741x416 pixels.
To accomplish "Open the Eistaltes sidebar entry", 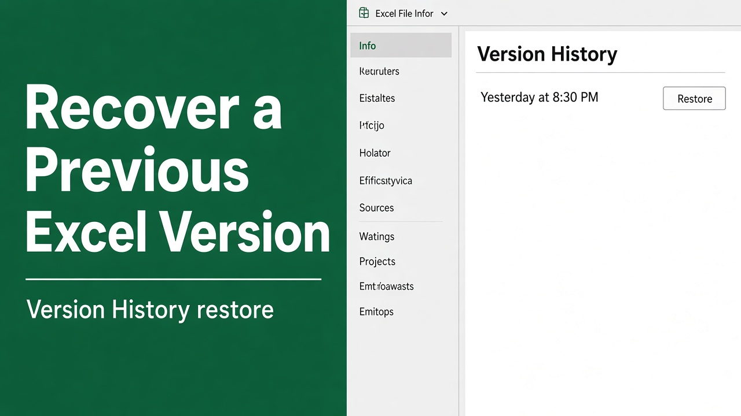I will (377, 98).
